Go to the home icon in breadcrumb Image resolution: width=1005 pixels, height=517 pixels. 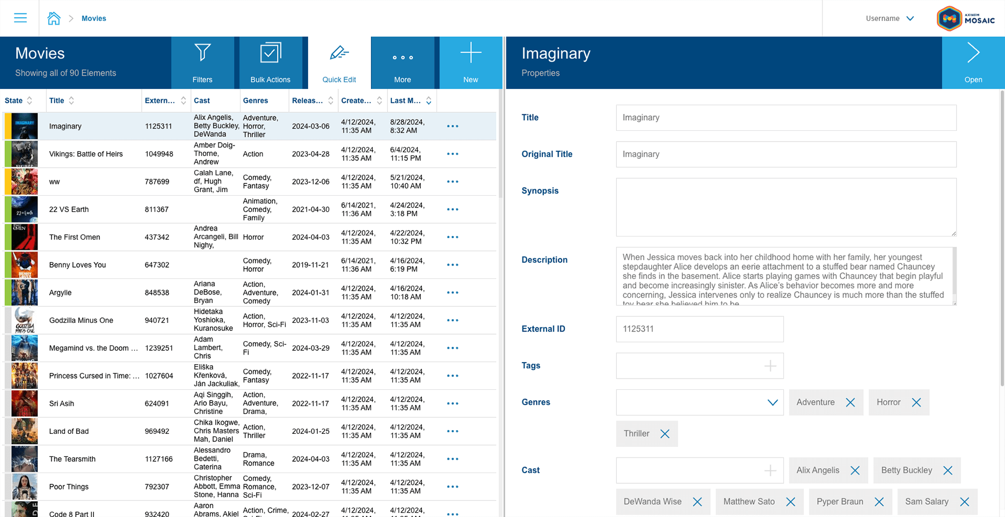(x=54, y=18)
